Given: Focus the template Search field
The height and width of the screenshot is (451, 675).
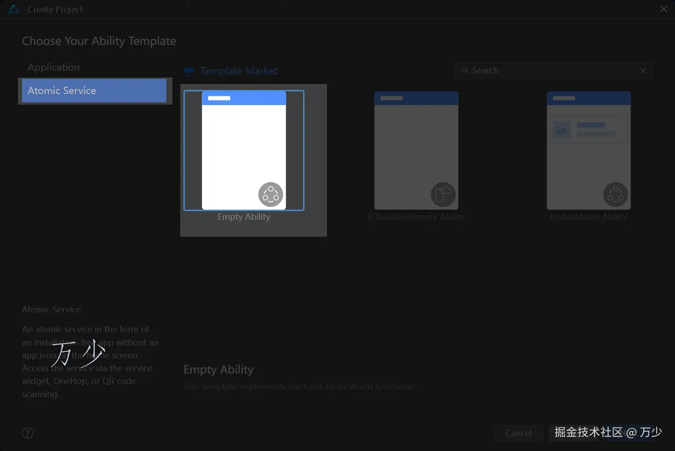Looking at the screenshot, I should point(554,71).
